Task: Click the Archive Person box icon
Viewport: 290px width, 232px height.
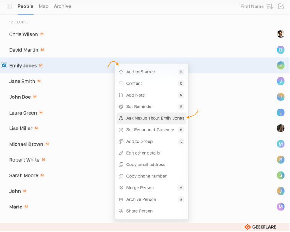Action: click(121, 199)
